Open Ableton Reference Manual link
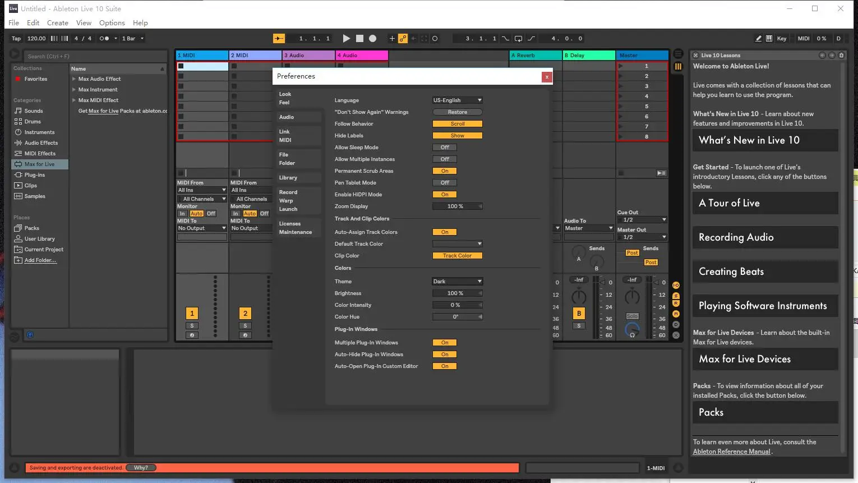Image resolution: width=858 pixels, height=483 pixels. [x=731, y=452]
